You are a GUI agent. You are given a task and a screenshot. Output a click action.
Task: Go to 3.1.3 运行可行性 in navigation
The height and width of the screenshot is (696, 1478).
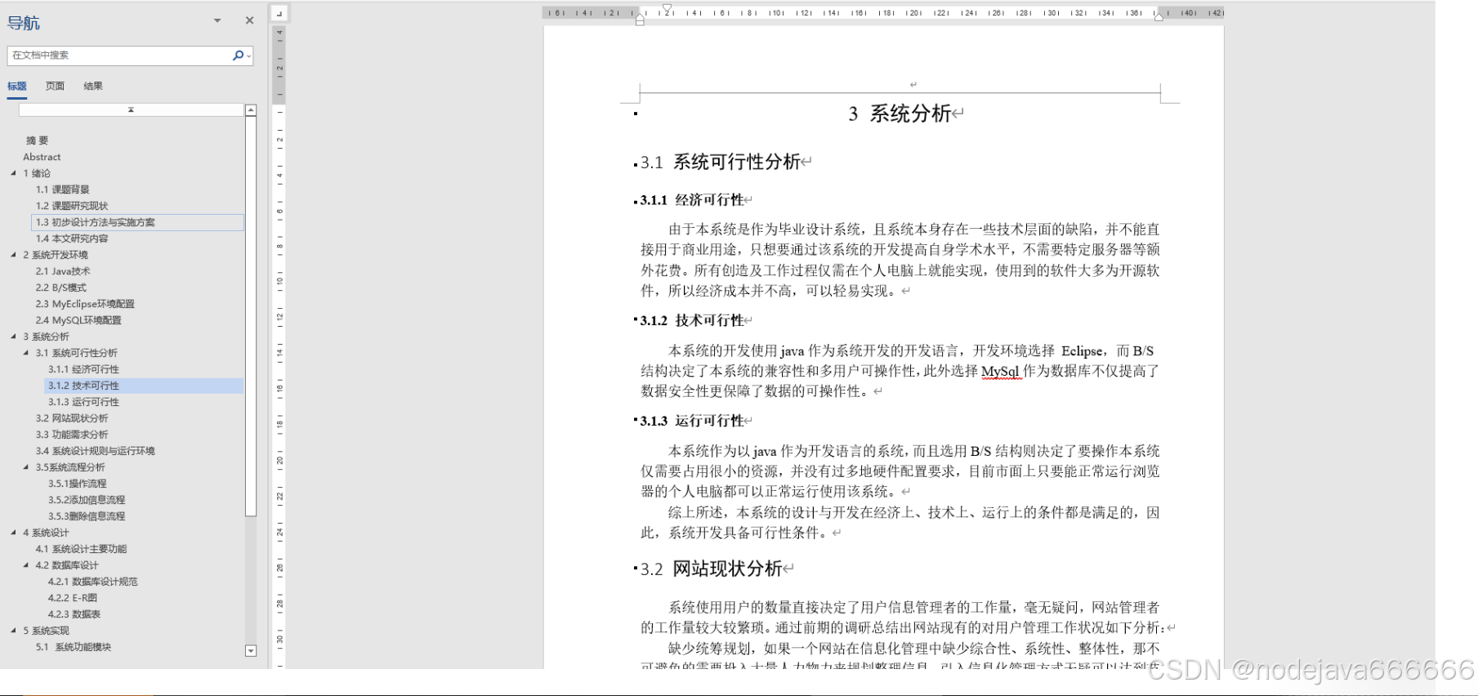83,402
